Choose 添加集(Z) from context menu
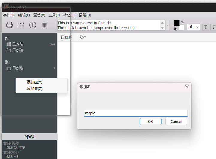The height and width of the screenshot is (159, 216). (x=34, y=89)
